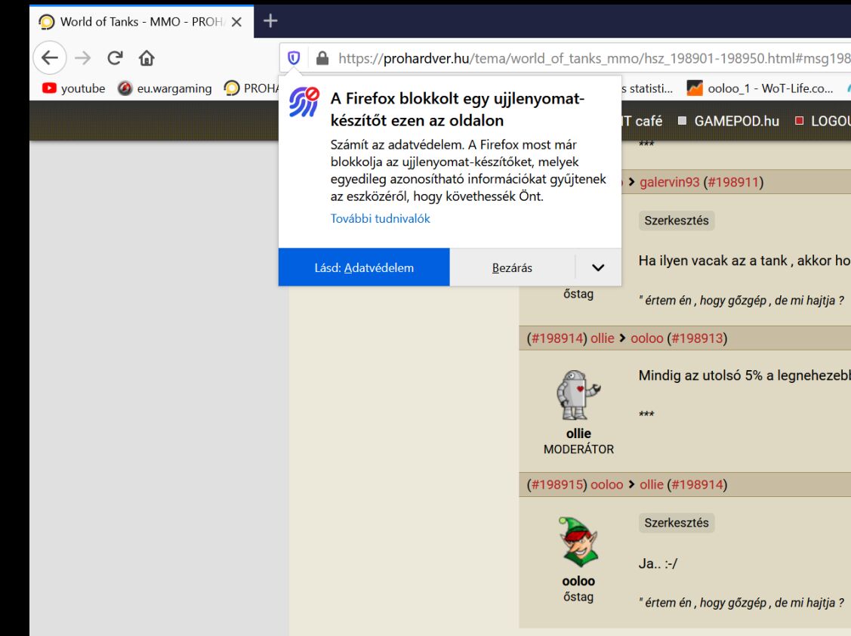The width and height of the screenshot is (851, 636).
Task: Reload the current page
Action: pos(115,57)
